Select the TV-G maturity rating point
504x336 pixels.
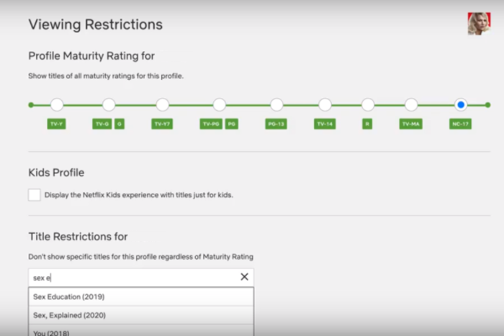pos(109,105)
